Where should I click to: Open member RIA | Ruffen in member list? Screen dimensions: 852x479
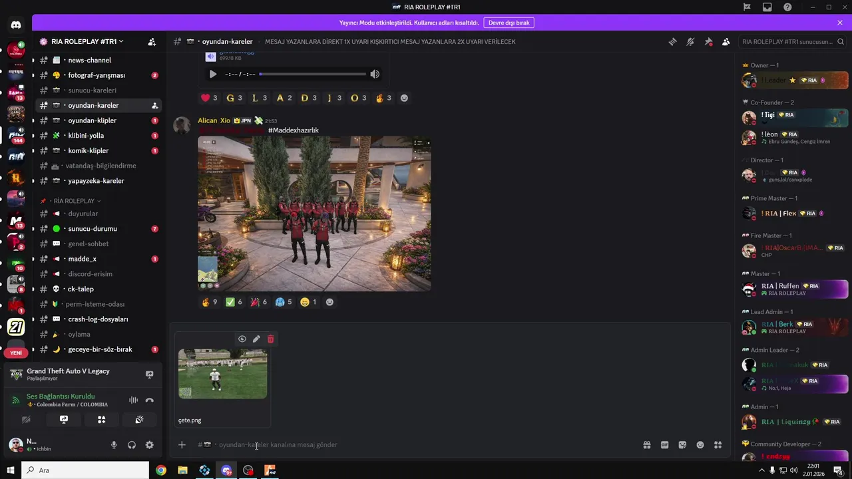tap(795, 289)
